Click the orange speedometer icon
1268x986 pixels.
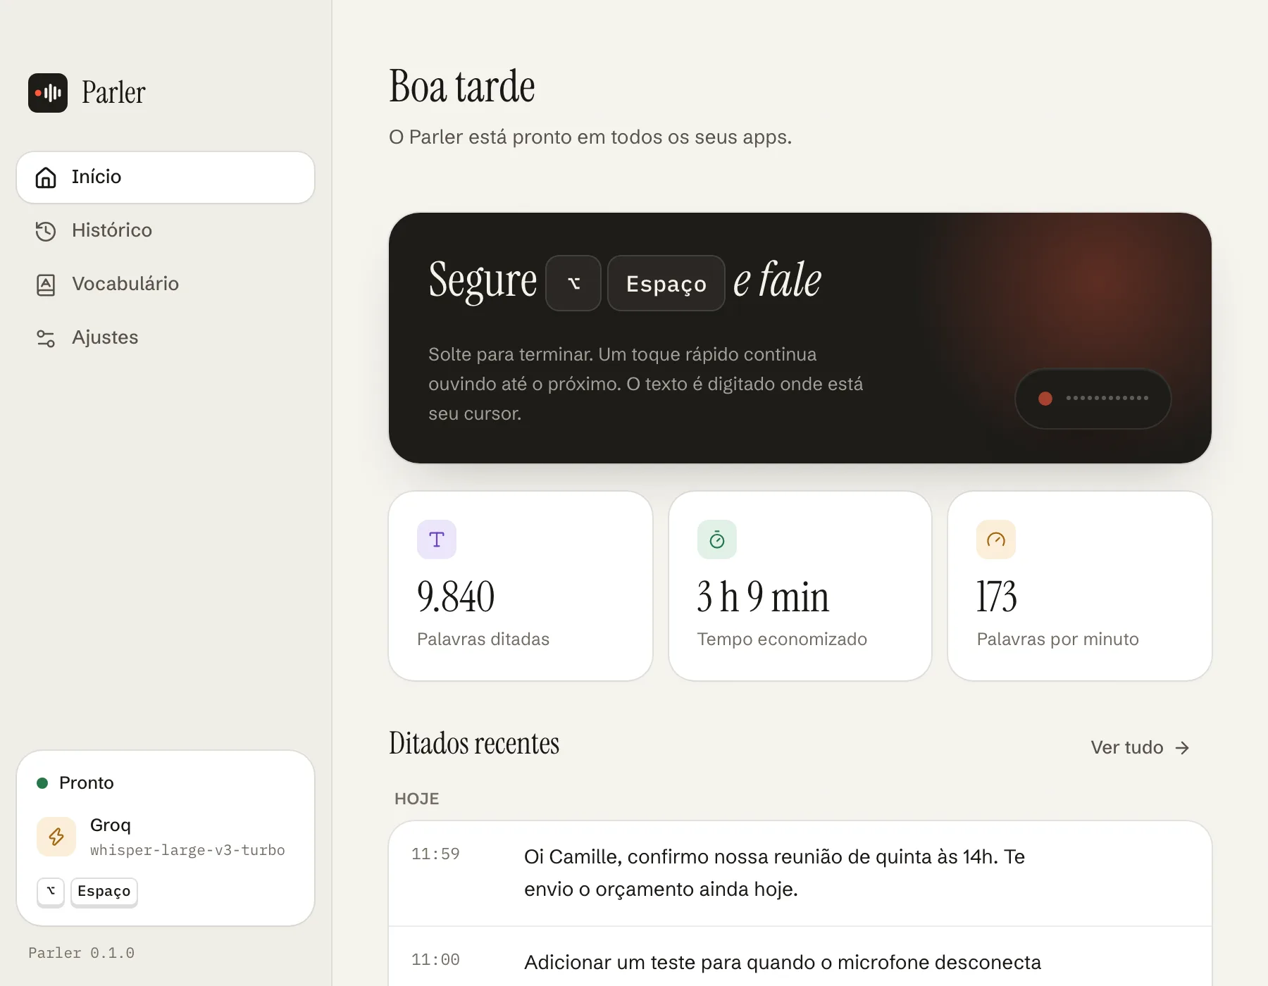pos(996,539)
